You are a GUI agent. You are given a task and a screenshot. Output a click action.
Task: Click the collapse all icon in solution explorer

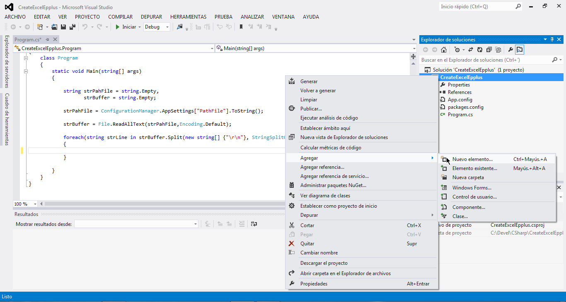[x=489, y=50]
